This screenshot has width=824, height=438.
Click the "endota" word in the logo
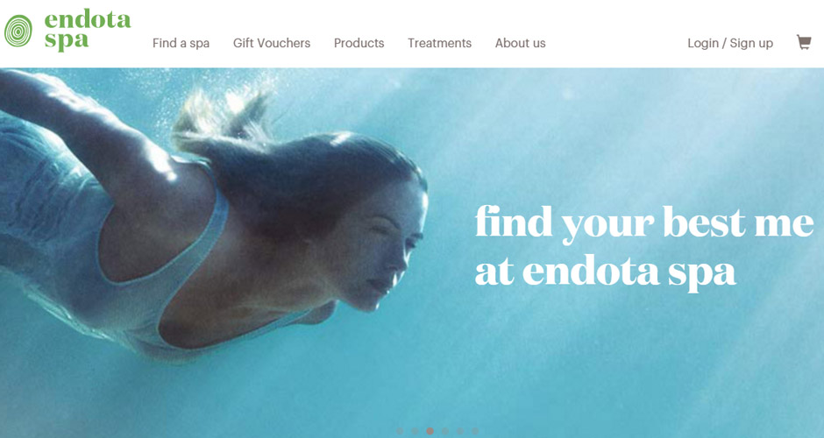[88, 20]
